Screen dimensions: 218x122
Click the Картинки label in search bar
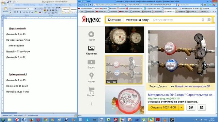tap(114, 20)
